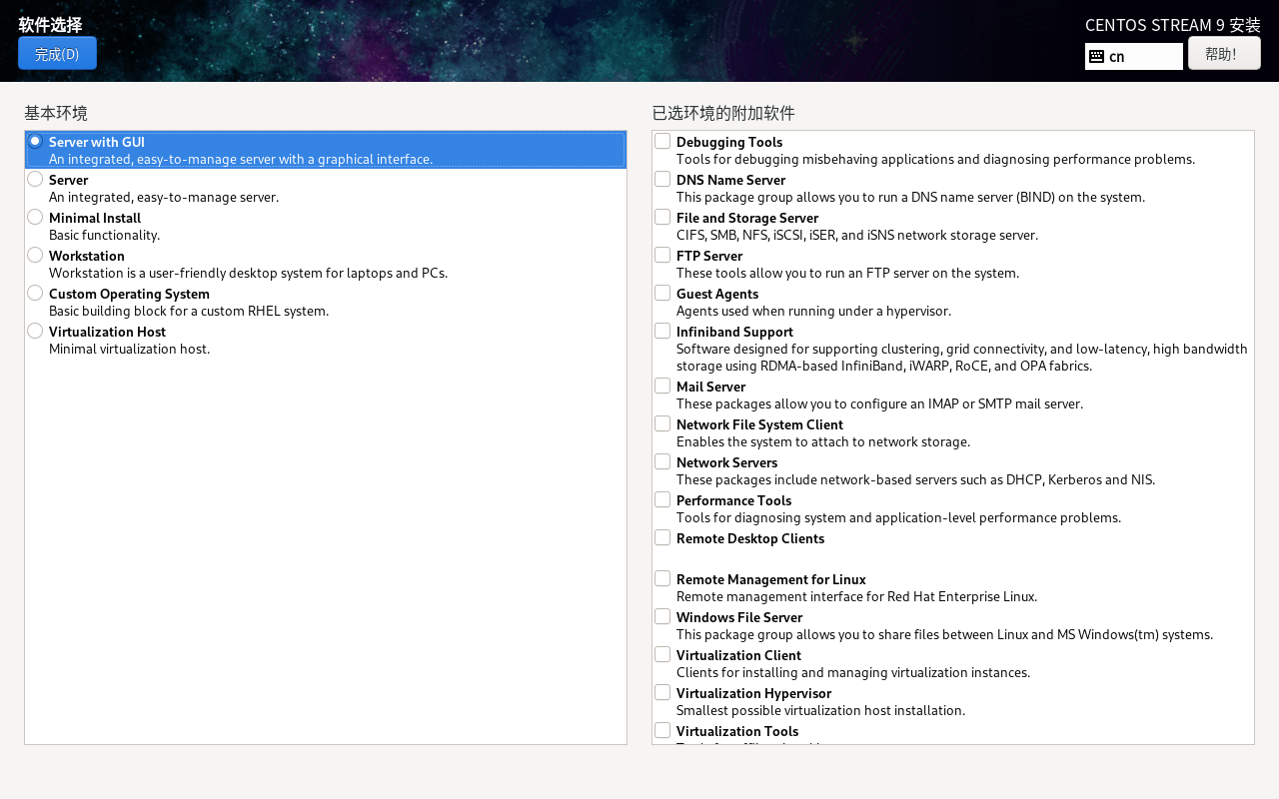Click the 'share files between Linux and MS Windows(tm)' text

[944, 635]
